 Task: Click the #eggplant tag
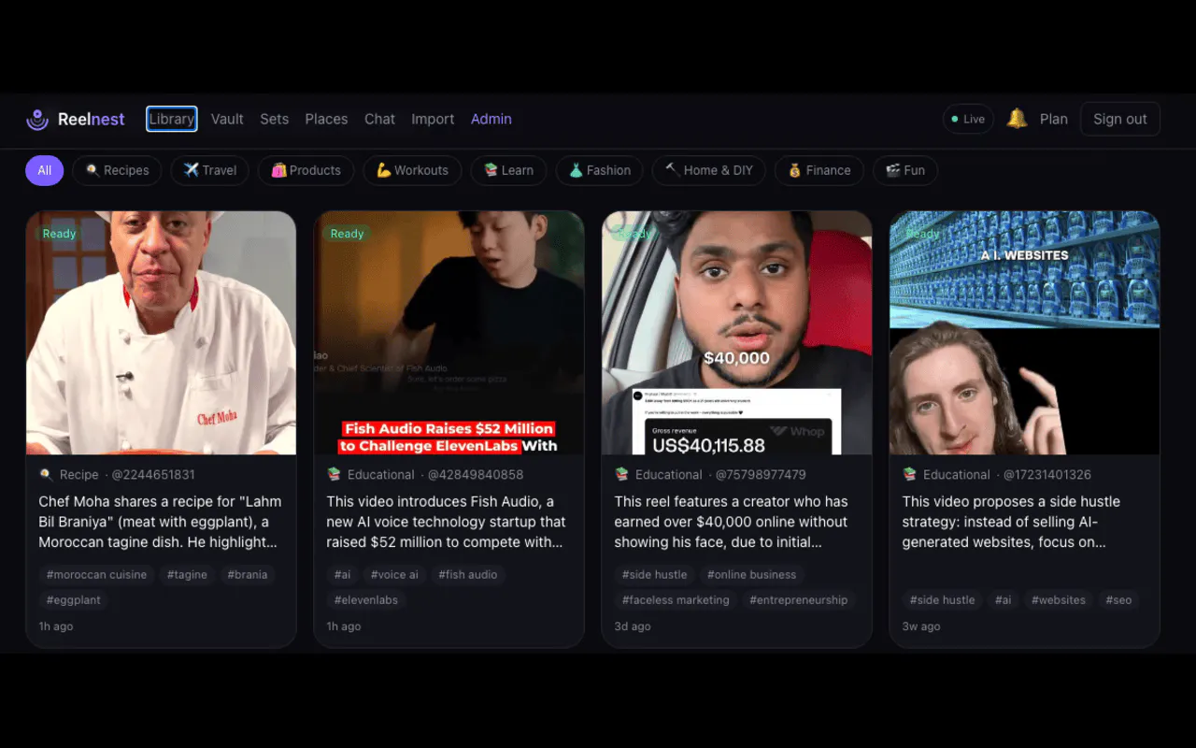coord(74,600)
